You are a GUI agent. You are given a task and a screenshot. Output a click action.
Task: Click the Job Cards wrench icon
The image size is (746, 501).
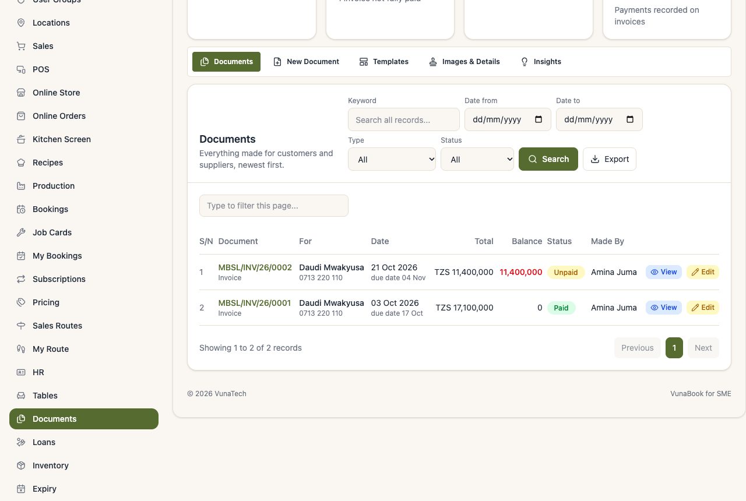[21, 232]
